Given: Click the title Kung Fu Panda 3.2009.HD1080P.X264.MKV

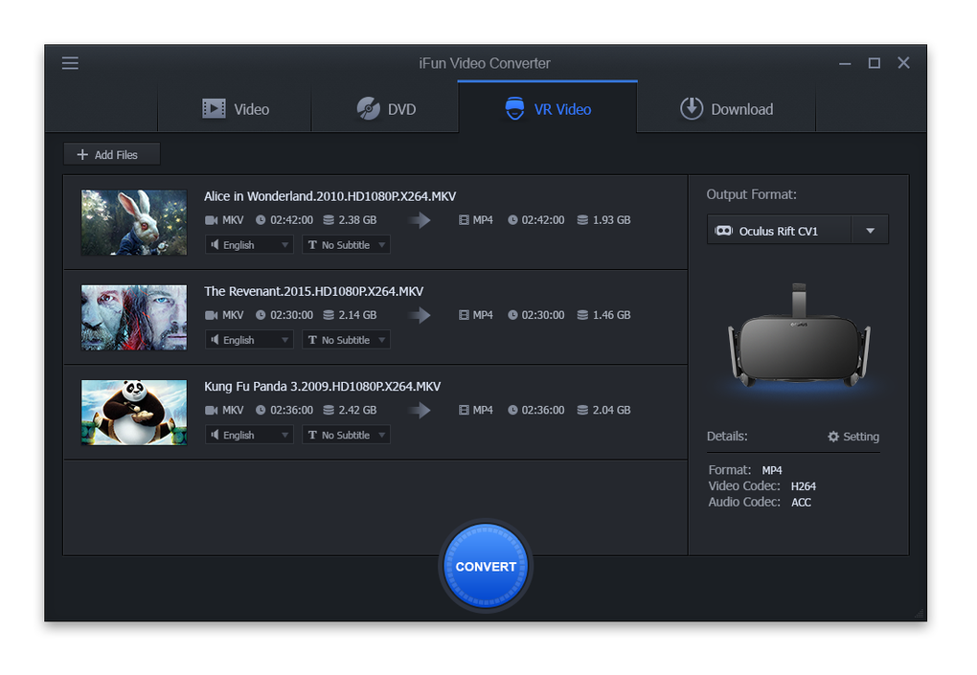Looking at the screenshot, I should [x=322, y=386].
